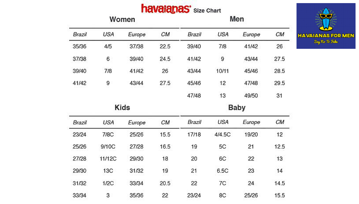Click Kids CM value 20.5

pos(165,183)
